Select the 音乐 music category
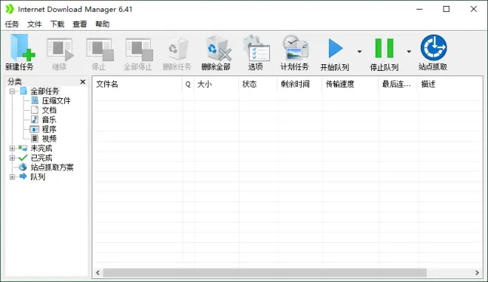488x282 pixels. point(49,120)
